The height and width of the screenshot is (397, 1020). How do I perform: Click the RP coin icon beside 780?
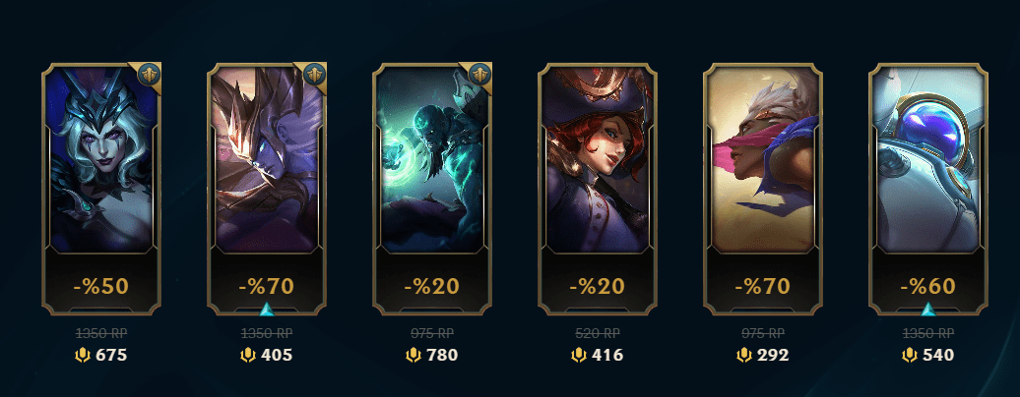point(414,356)
